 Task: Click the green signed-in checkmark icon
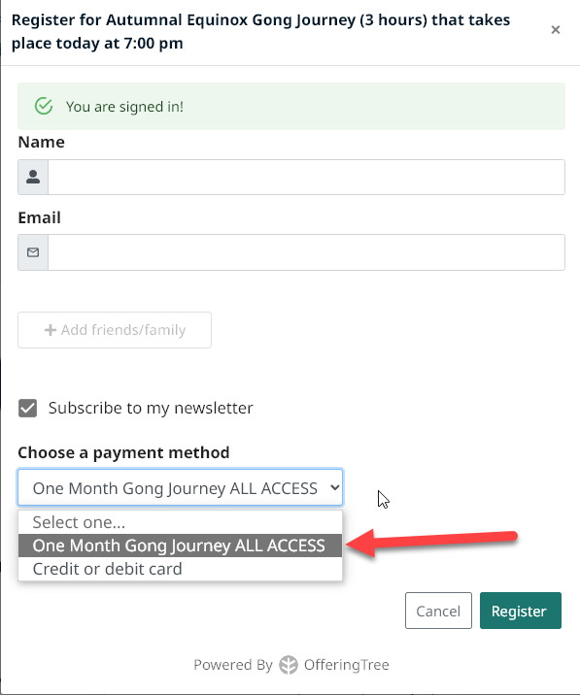(x=44, y=106)
